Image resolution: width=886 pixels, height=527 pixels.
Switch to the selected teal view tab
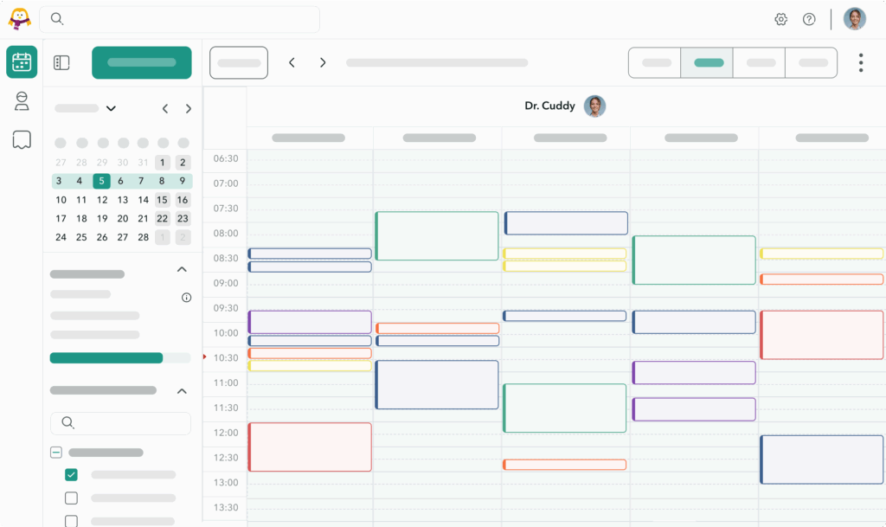[x=707, y=62]
